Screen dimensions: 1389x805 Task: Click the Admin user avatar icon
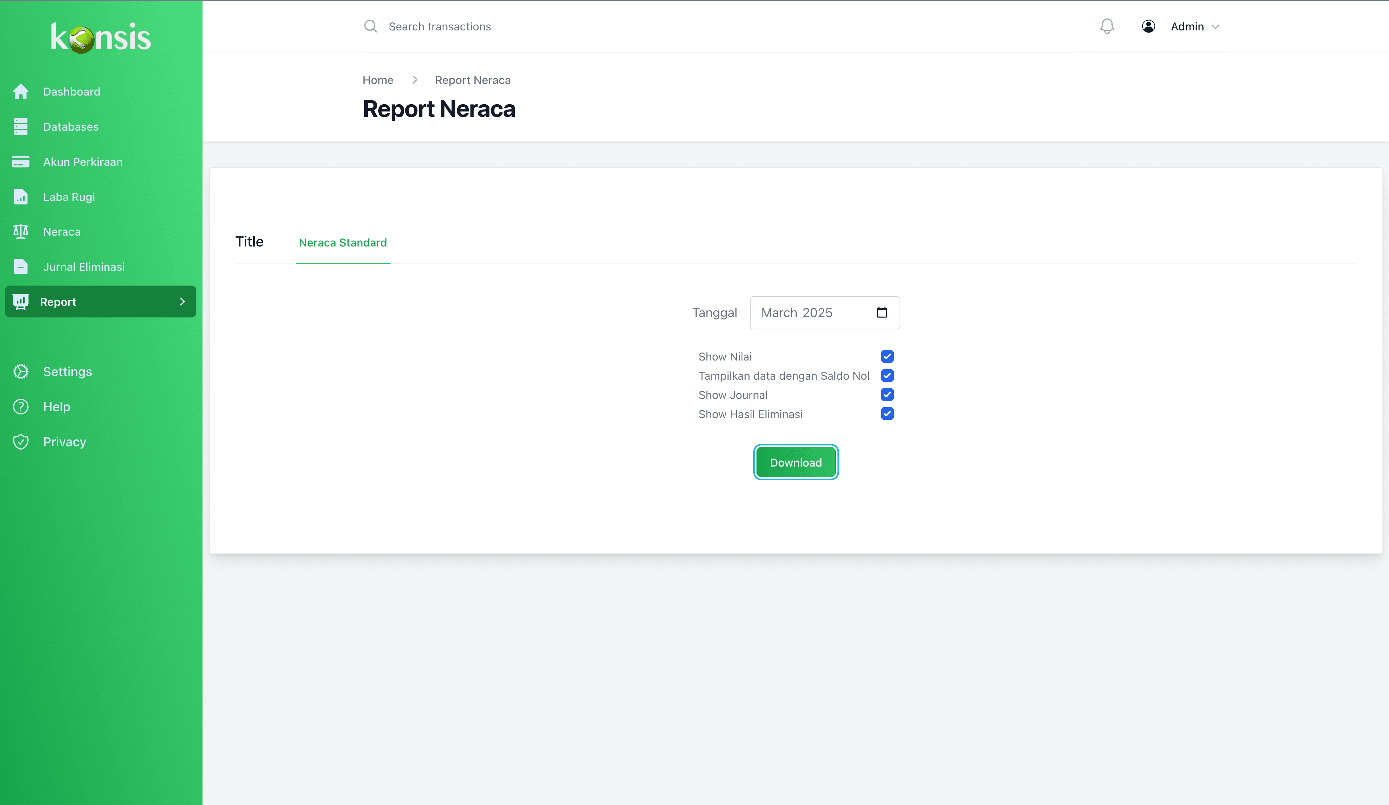[1148, 26]
